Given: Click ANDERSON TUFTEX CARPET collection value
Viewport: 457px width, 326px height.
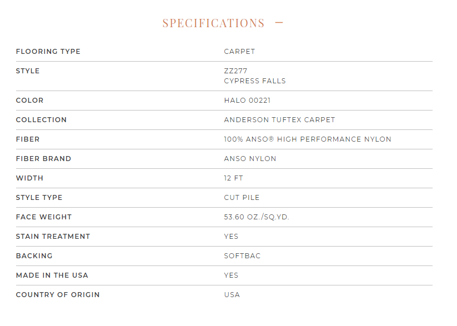Looking at the screenshot, I should tap(279, 120).
